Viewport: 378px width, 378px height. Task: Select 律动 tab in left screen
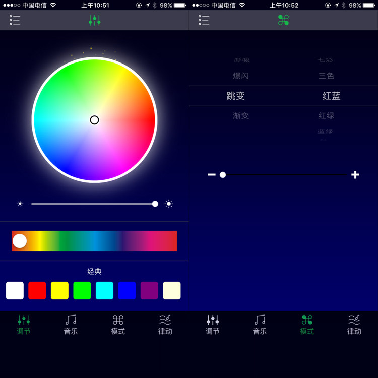click(165, 325)
